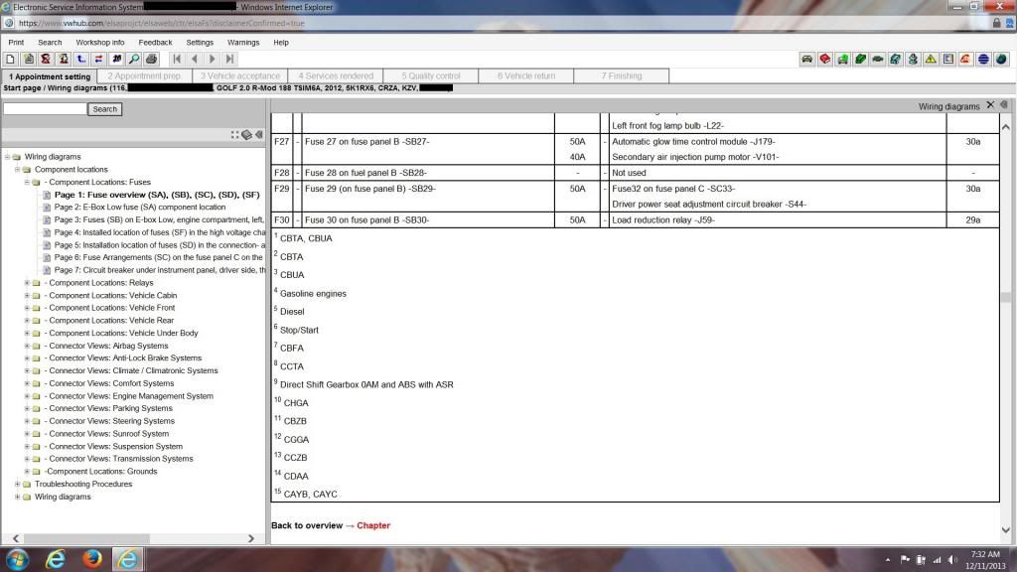1017x572 pixels.
Task: Go to next page with right arrow
Action: [212, 59]
